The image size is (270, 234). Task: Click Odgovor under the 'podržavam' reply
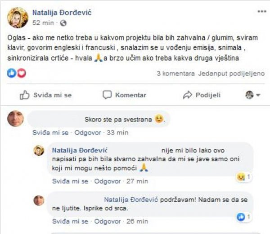click(x=108, y=221)
